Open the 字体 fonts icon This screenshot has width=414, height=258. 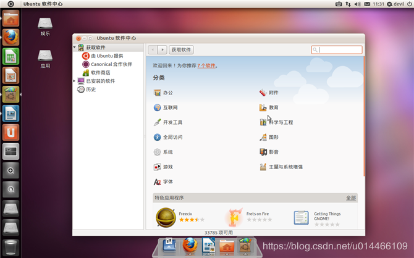(x=158, y=181)
